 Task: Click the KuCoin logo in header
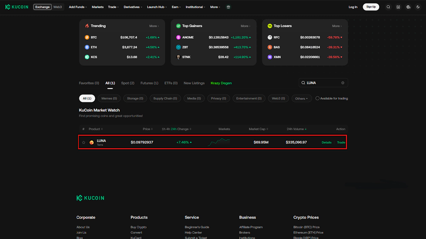17,7
